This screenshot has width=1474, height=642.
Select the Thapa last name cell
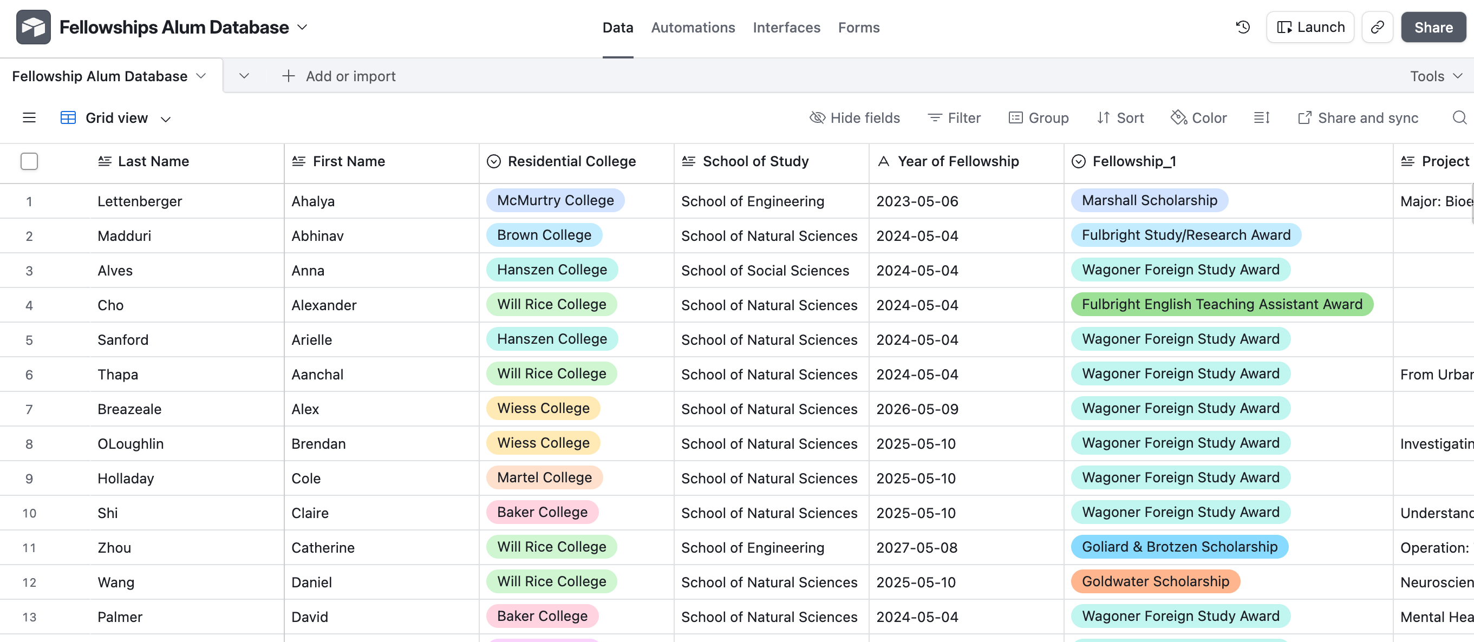click(186, 374)
